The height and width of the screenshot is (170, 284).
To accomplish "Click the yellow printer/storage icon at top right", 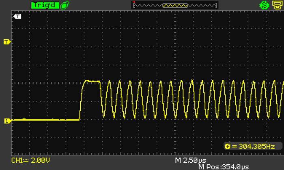I will (x=277, y=5).
